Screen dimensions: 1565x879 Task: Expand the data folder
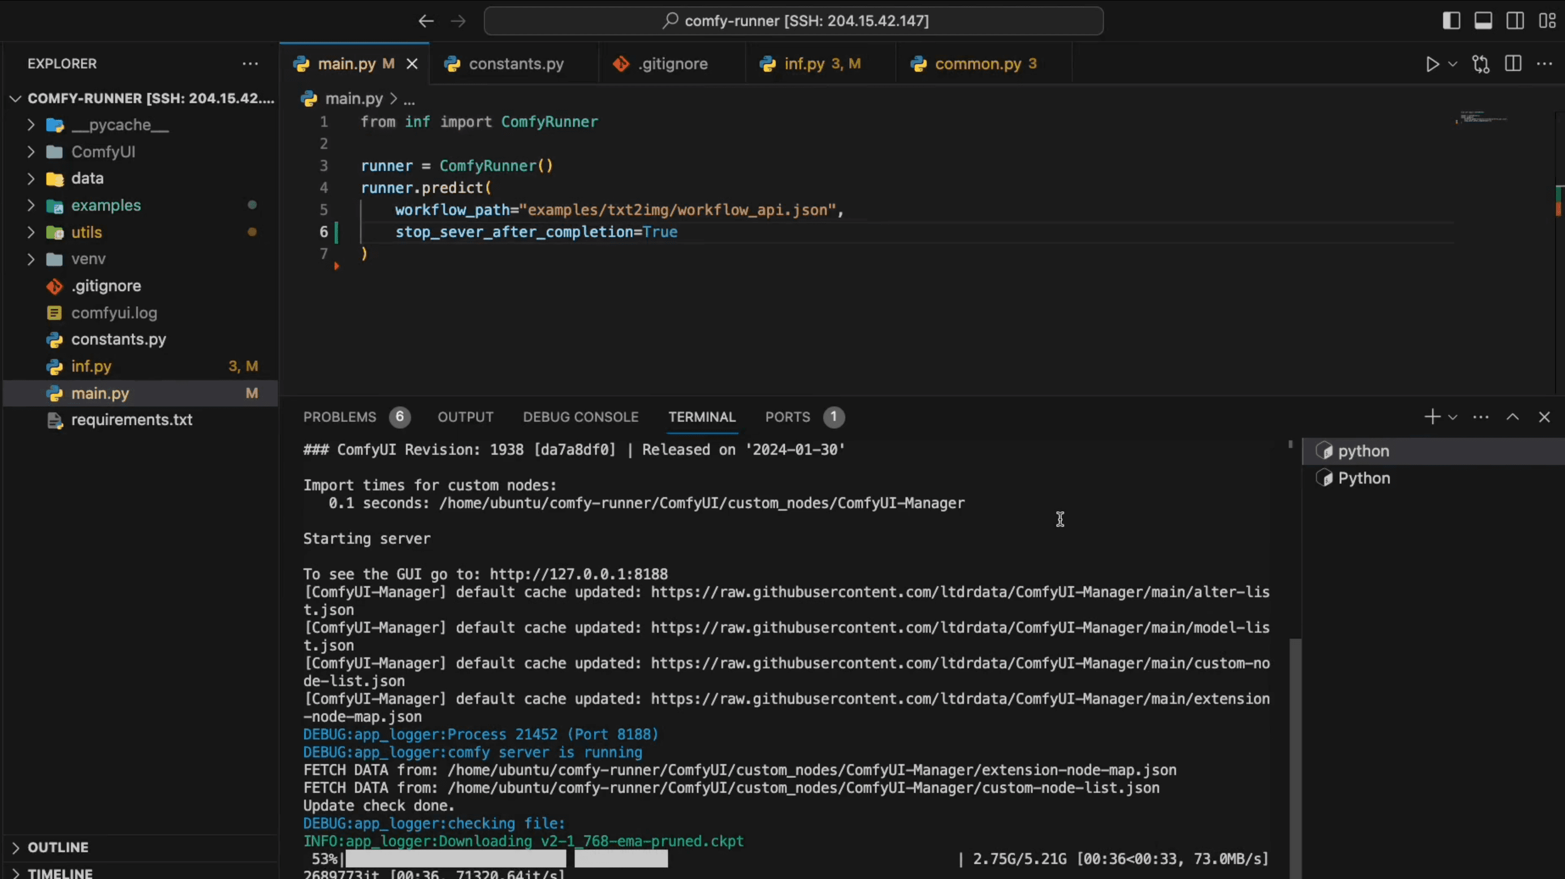pyautogui.click(x=140, y=179)
